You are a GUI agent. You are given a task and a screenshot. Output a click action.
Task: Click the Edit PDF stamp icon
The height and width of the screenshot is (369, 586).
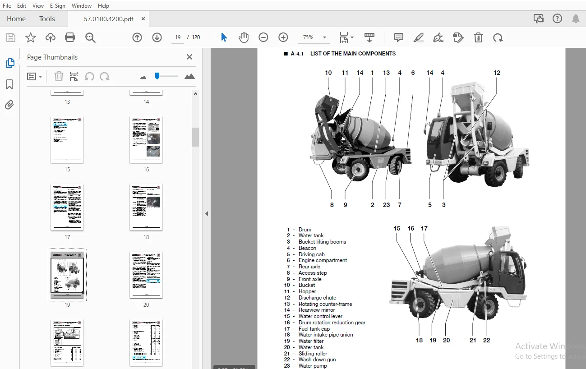[x=458, y=37]
